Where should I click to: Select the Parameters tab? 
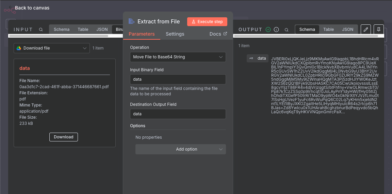[142, 34]
